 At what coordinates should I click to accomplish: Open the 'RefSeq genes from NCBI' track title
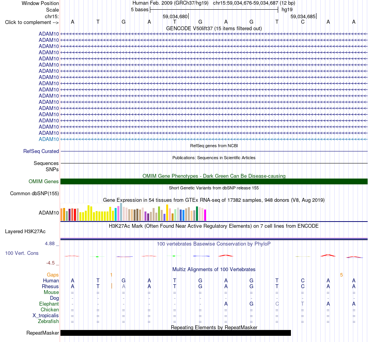coord(214,146)
